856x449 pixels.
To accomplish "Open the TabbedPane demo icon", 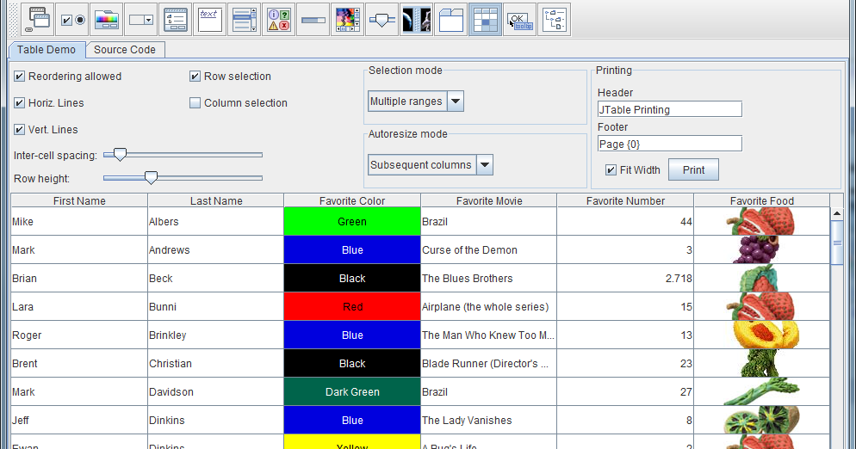I will (x=450, y=20).
